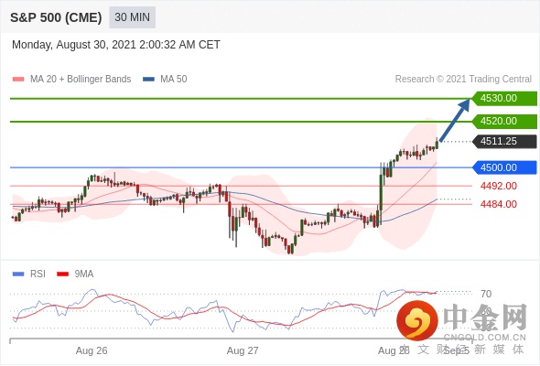The width and height of the screenshot is (540, 366).
Task: Click the 4500.00 blue pivot label
Action: pos(504,167)
